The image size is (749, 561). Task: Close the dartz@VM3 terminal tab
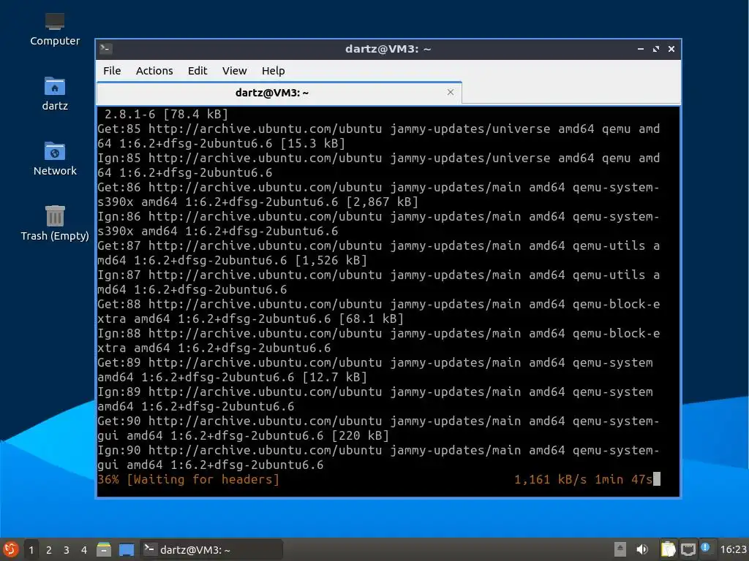coord(451,92)
